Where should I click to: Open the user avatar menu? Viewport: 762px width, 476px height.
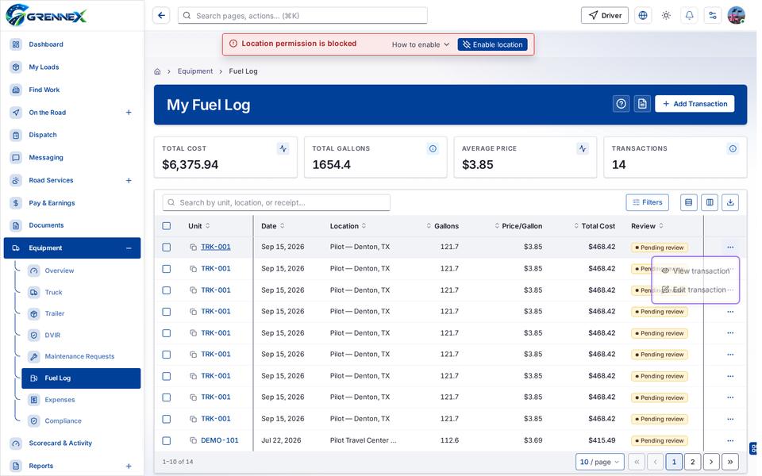point(737,16)
